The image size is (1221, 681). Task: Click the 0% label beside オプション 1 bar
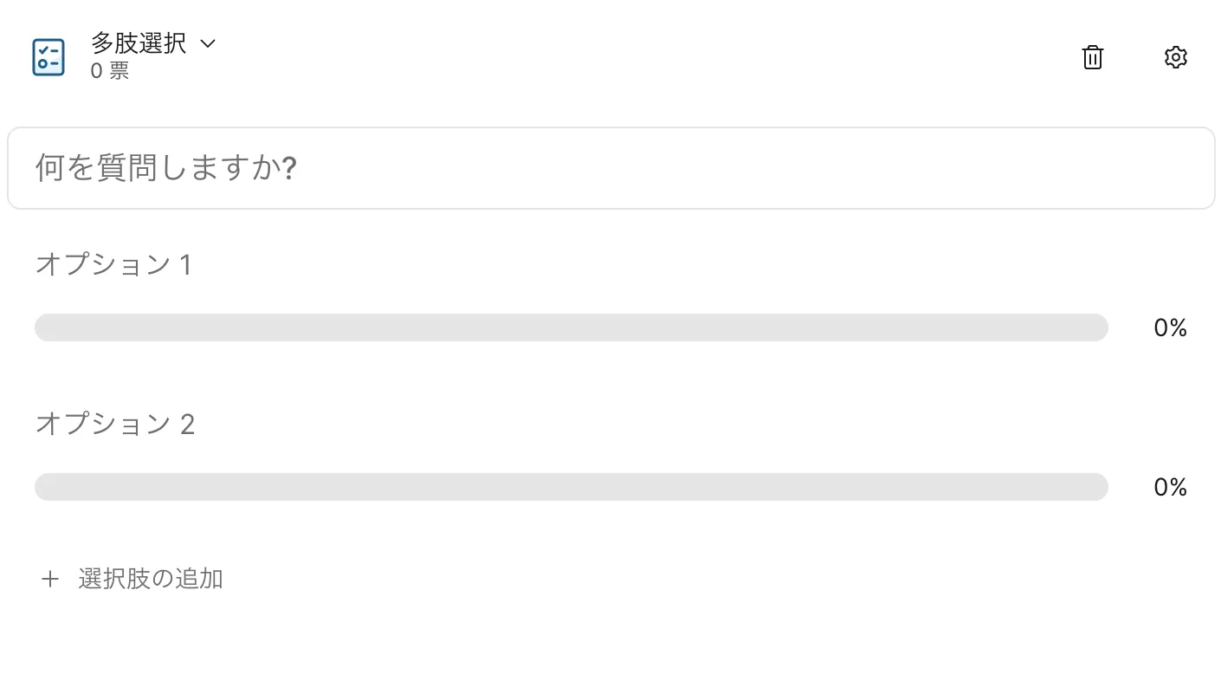coord(1170,328)
